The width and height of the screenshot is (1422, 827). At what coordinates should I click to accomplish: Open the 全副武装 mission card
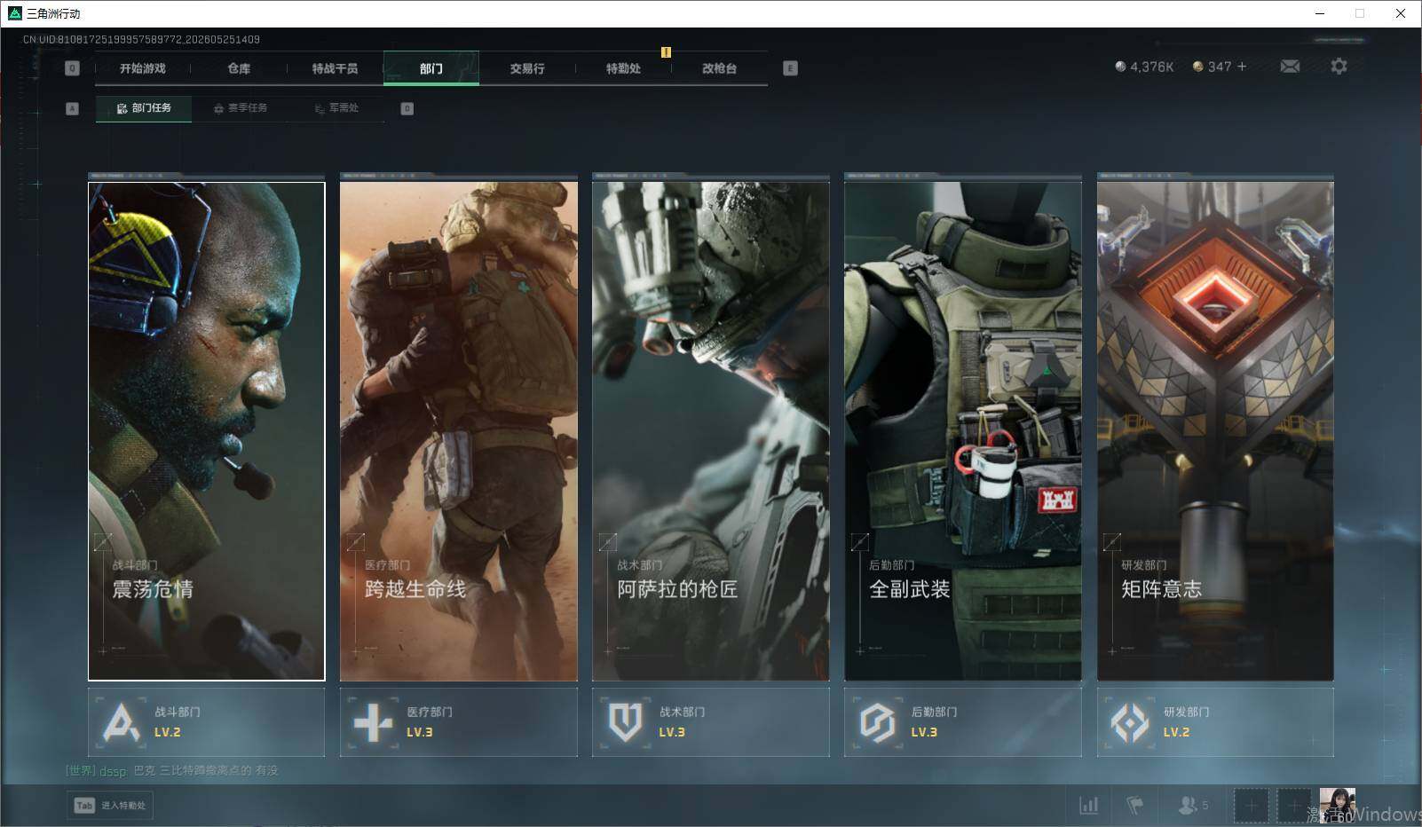(x=963, y=431)
